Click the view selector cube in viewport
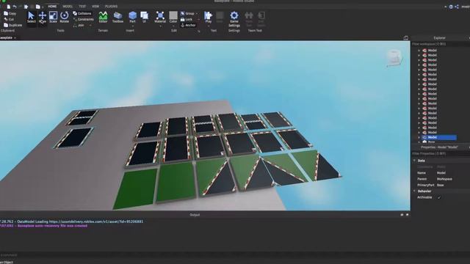Screen dimensions: 470x264 (x=394, y=57)
